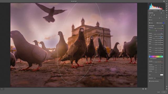Image resolution: width=168 pixels, height=94 pixels.
Task: Toggle highlight clipping warning on histogram
Action: click(165, 3)
